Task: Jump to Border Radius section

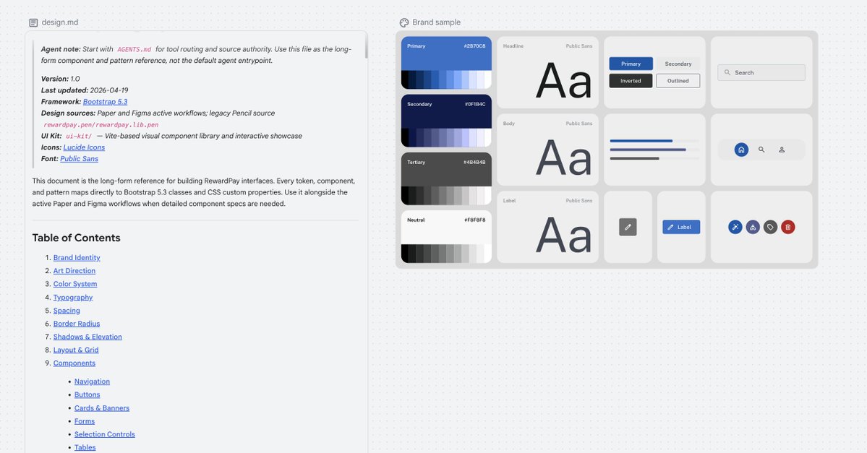Action: (x=77, y=324)
